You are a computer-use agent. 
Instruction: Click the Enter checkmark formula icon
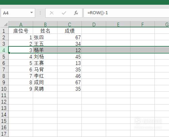tap(64, 13)
